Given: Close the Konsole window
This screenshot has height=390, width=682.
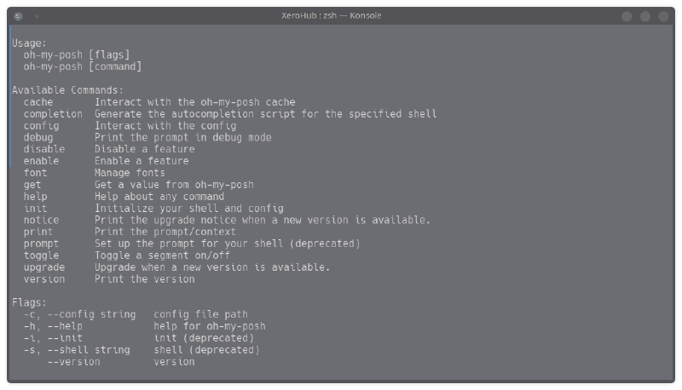Looking at the screenshot, I should pos(663,15).
